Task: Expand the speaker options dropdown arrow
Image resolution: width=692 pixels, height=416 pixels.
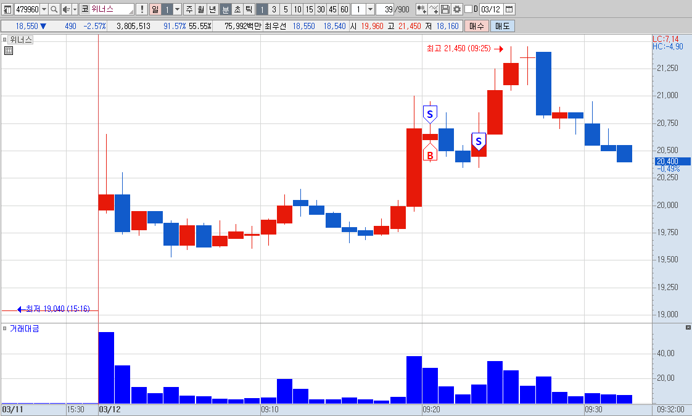Action: pyautogui.click(x=75, y=9)
